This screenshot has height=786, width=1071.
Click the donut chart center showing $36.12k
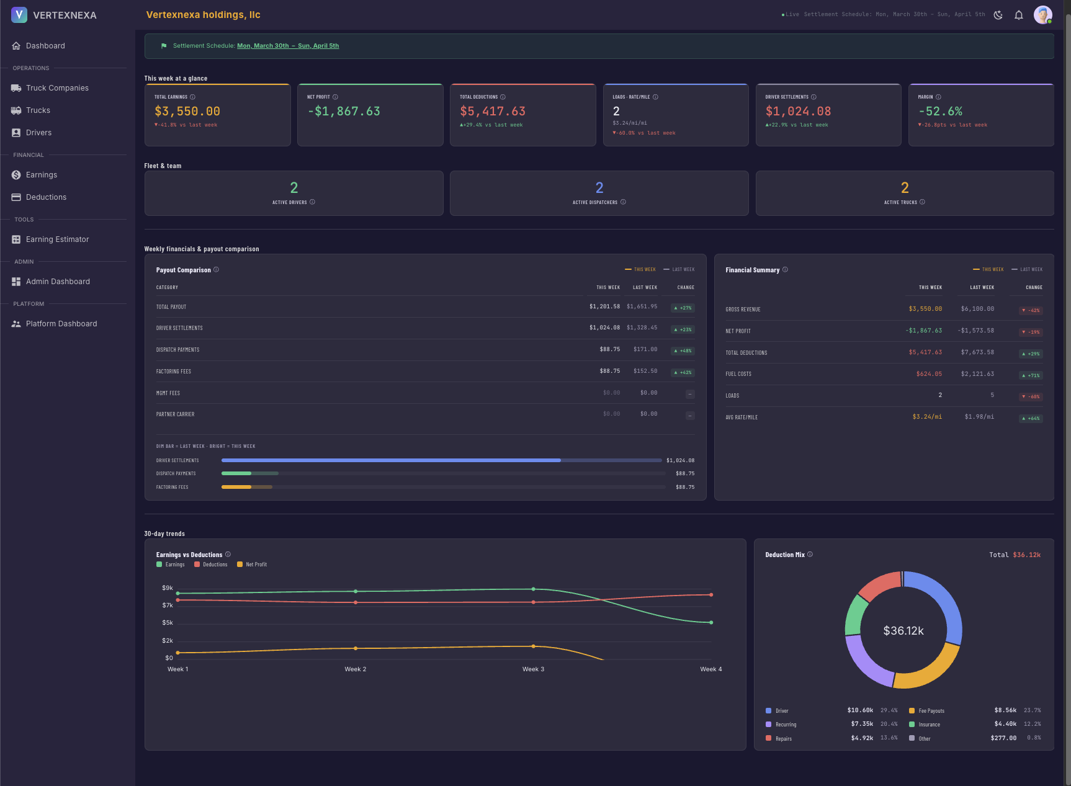click(903, 630)
